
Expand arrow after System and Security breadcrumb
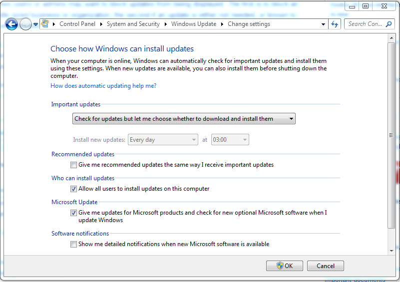[166, 24]
